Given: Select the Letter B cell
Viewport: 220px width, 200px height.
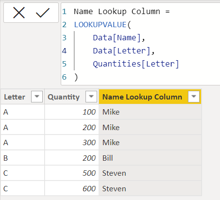Looking at the screenshot, I should tap(22, 158).
